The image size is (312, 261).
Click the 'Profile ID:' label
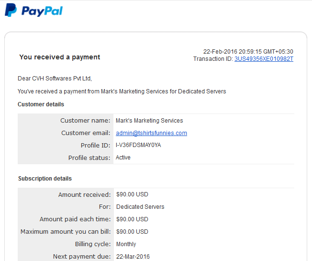96,145
